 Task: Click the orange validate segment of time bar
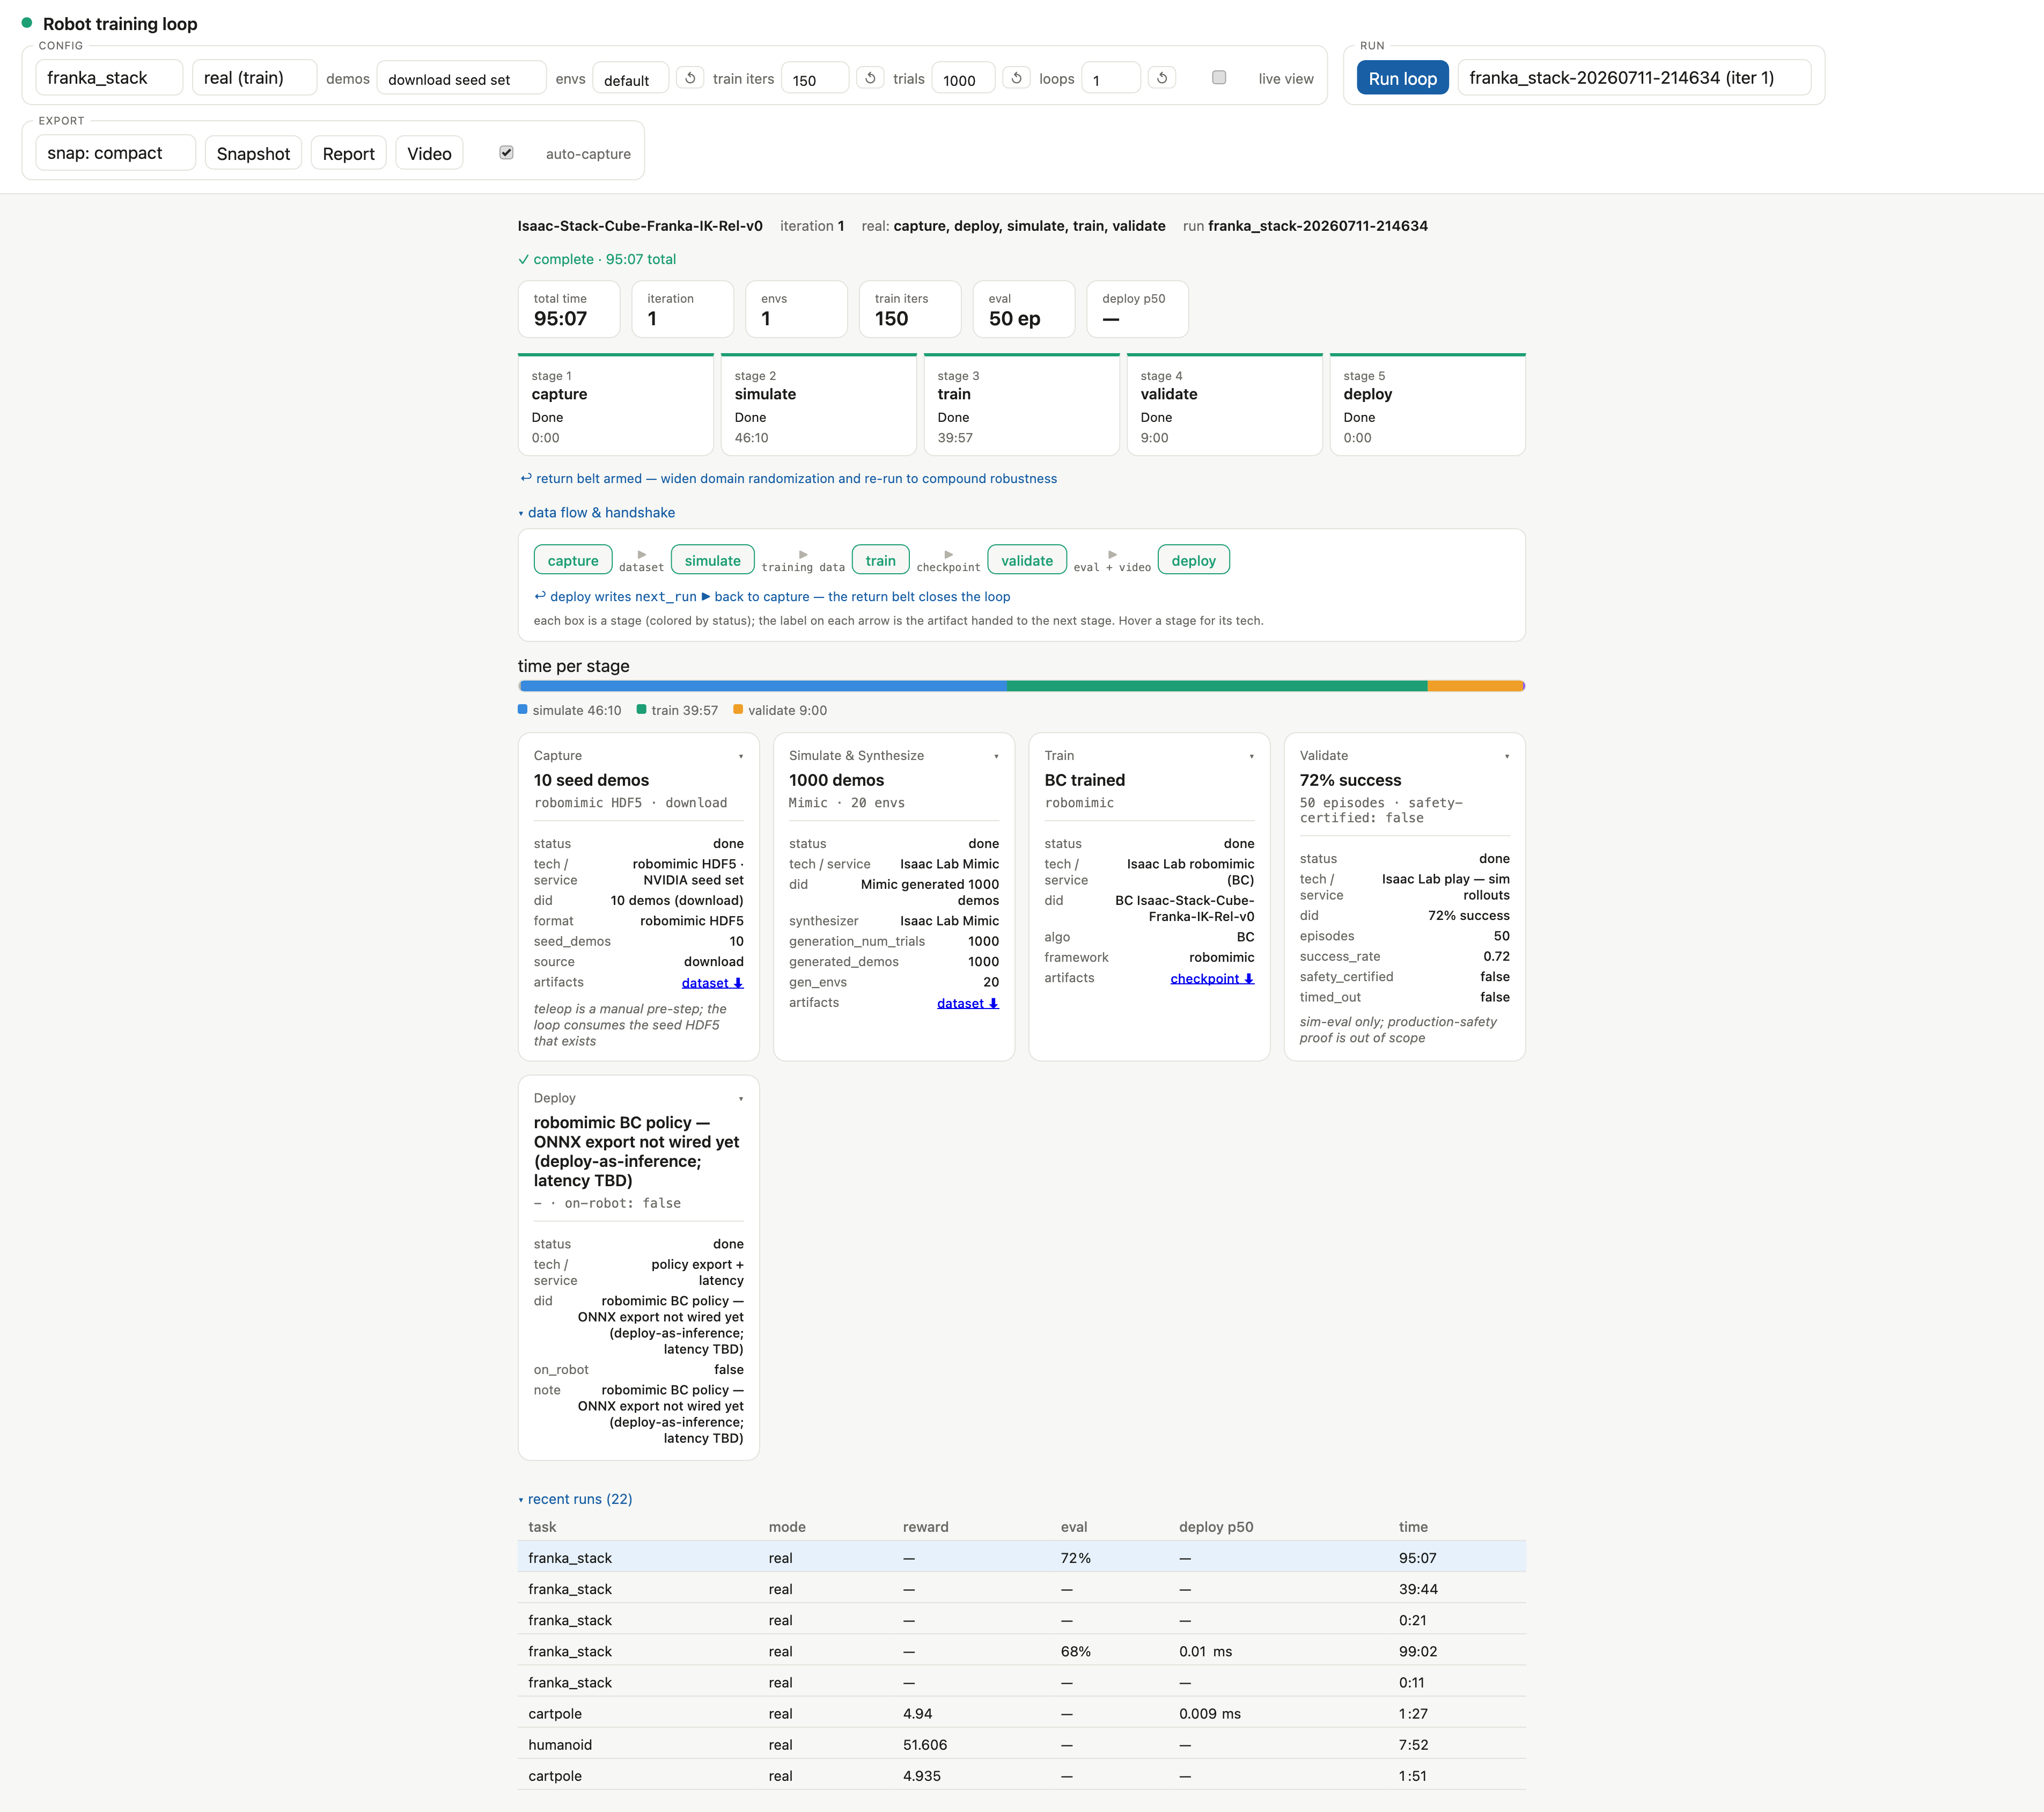pyautogui.click(x=1476, y=686)
